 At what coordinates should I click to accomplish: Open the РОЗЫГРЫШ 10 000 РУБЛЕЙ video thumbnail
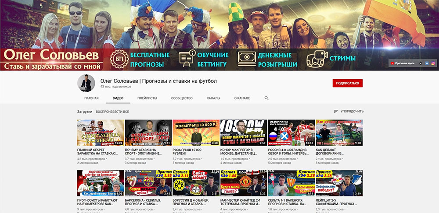[196, 133]
